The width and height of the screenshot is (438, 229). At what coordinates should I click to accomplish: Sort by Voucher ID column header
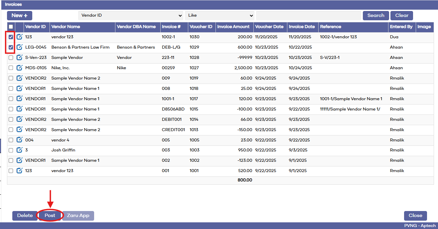point(201,27)
